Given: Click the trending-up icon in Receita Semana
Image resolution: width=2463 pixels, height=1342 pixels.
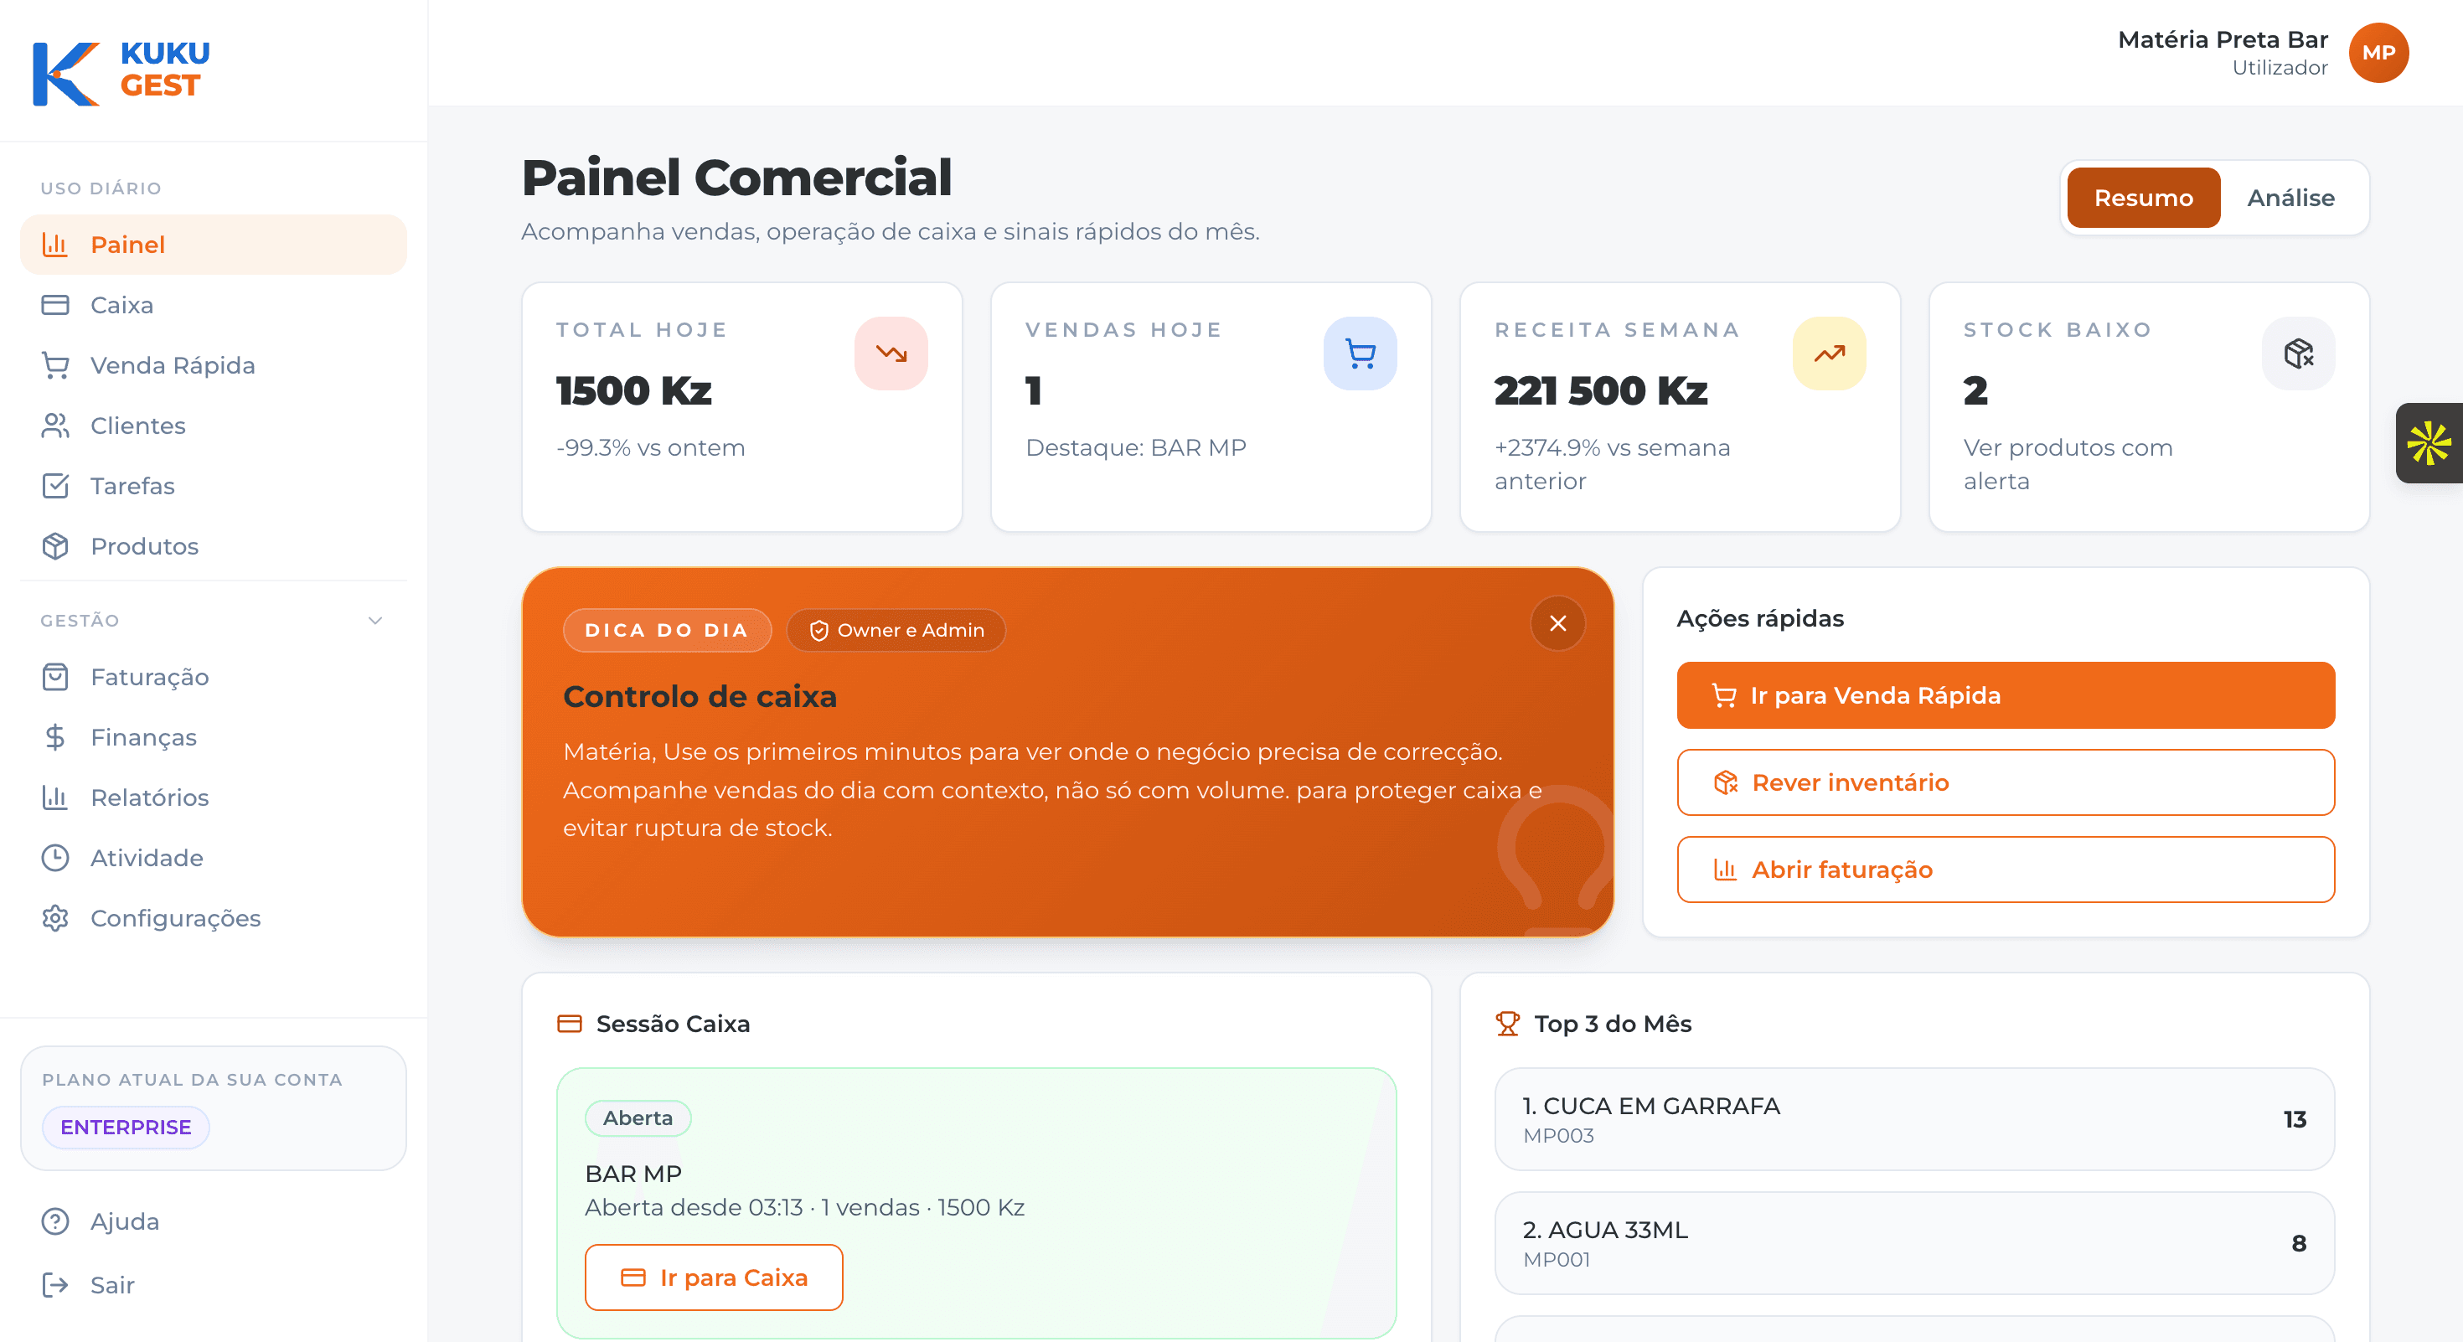Looking at the screenshot, I should click(1828, 354).
